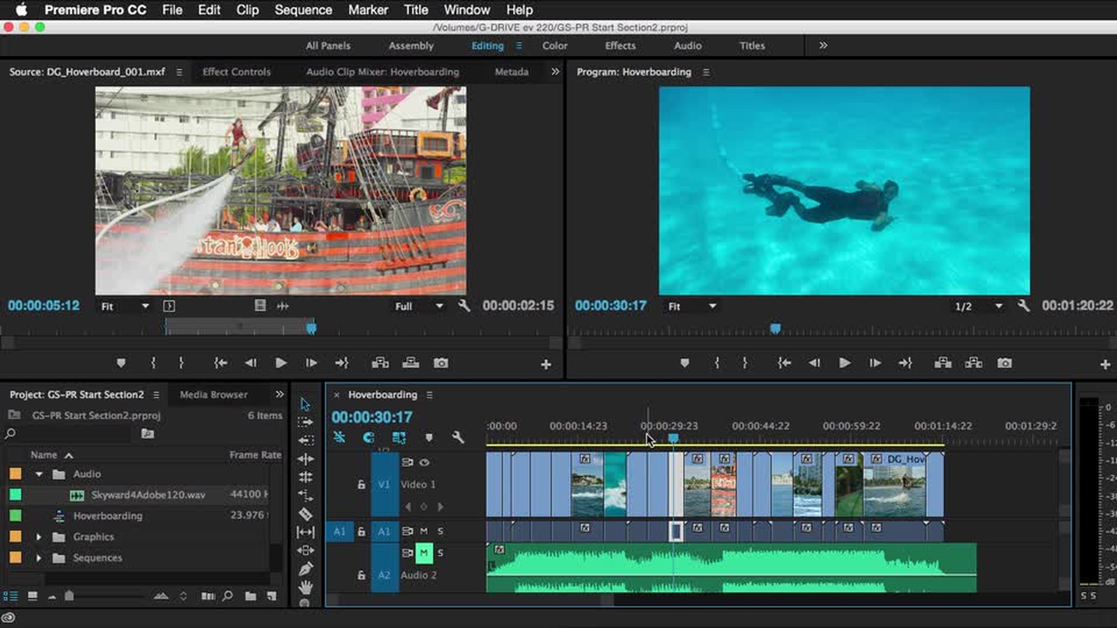Screen dimensions: 1117x628
Task: Open Program monitor Fit zoom dropdown
Action: click(692, 306)
